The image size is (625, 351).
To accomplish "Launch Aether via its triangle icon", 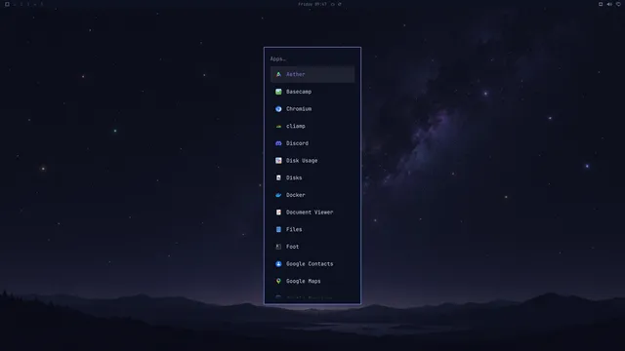I will (278, 74).
